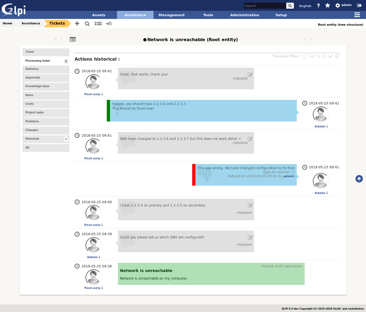Image resolution: width=366 pixels, height=312 pixels.
Task: Switch to the Historical tab
Action: [x=32, y=139]
